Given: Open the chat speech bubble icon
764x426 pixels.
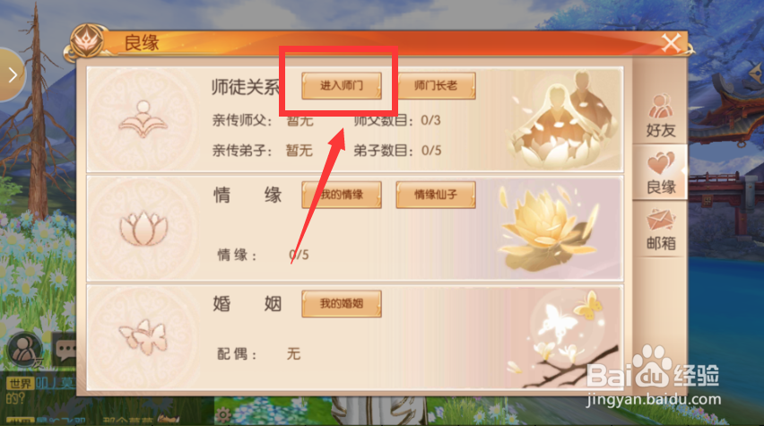Looking at the screenshot, I should [x=65, y=350].
